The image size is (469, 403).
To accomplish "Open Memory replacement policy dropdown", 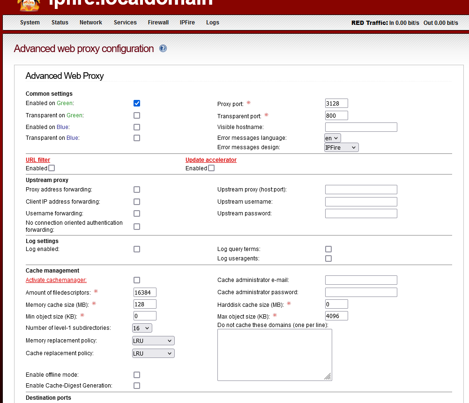I will 153,341.
